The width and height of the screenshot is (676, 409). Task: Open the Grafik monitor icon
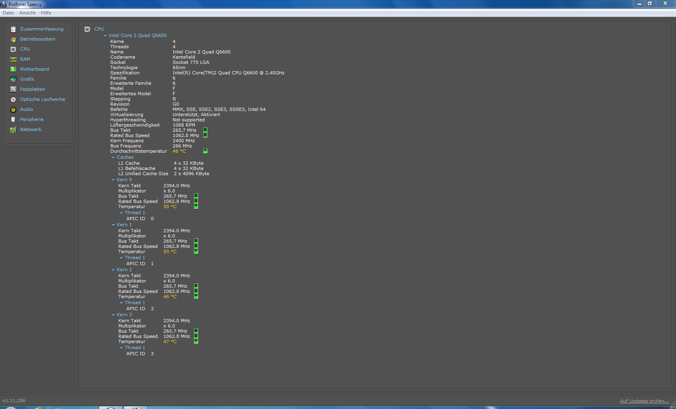click(13, 79)
